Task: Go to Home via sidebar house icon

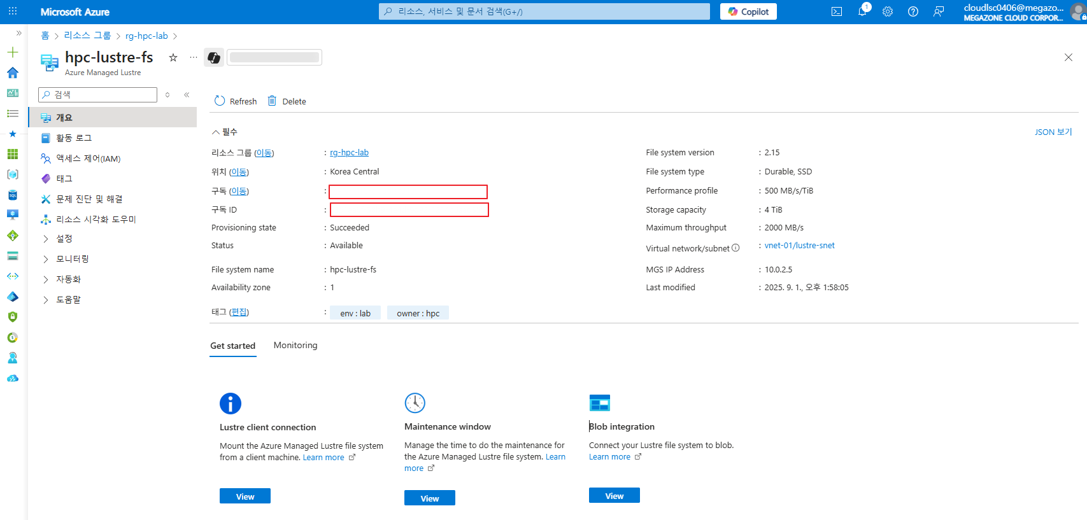Action: (13, 73)
